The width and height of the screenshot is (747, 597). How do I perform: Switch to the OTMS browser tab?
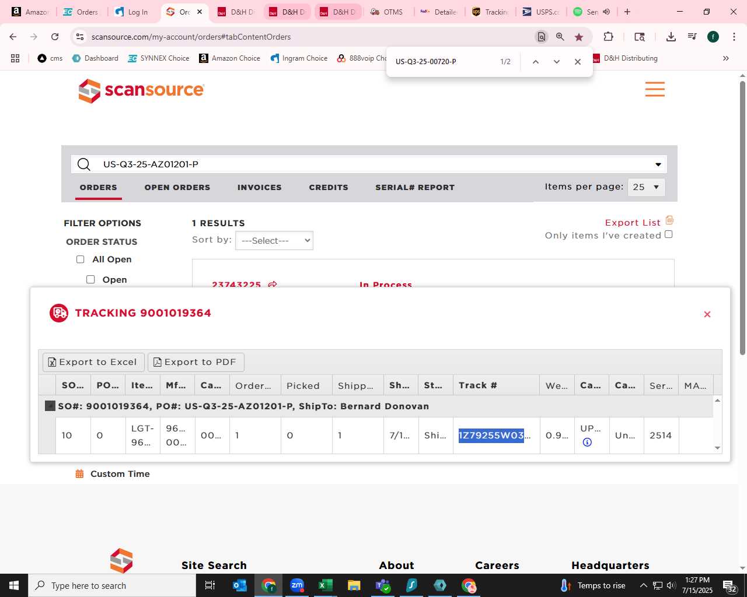(x=387, y=12)
